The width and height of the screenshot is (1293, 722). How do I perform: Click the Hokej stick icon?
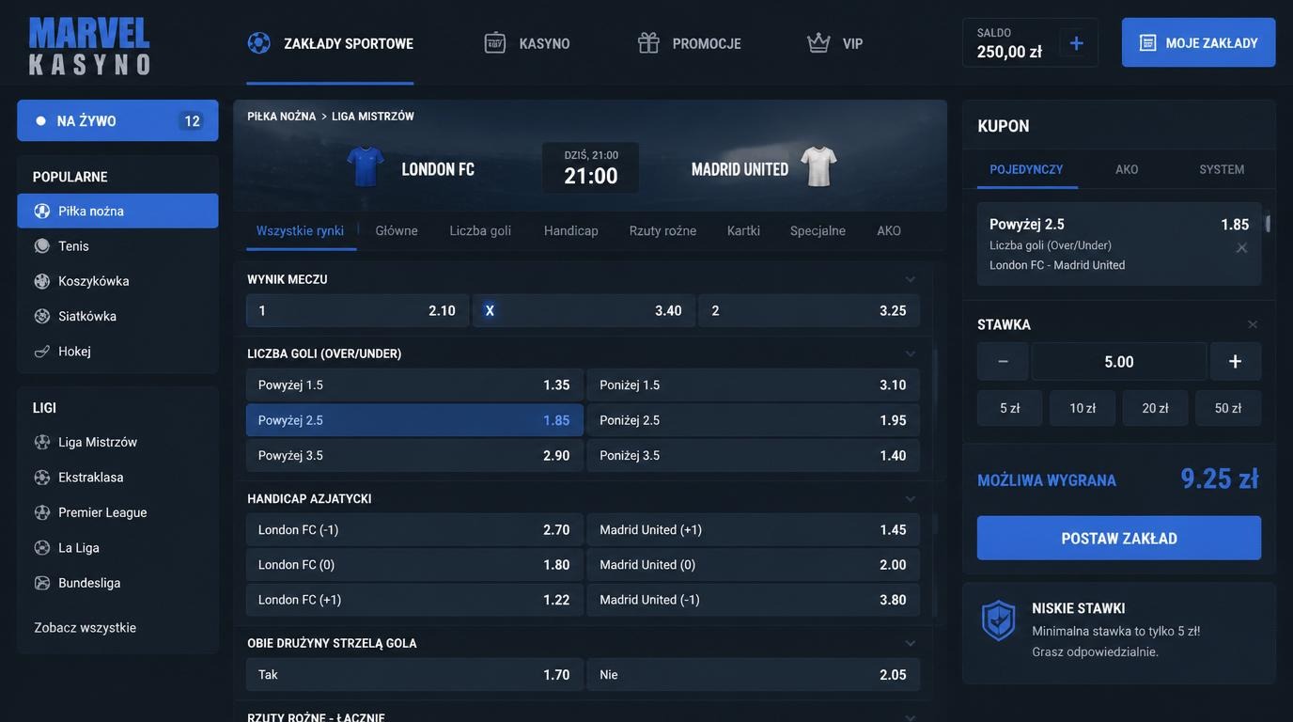point(41,352)
